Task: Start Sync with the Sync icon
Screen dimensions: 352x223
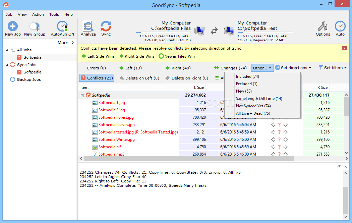Action: click(106, 26)
